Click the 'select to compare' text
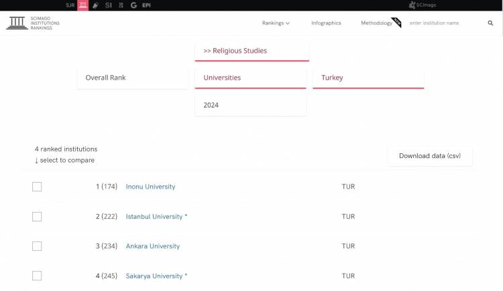The width and height of the screenshot is (503, 291). tap(67, 160)
